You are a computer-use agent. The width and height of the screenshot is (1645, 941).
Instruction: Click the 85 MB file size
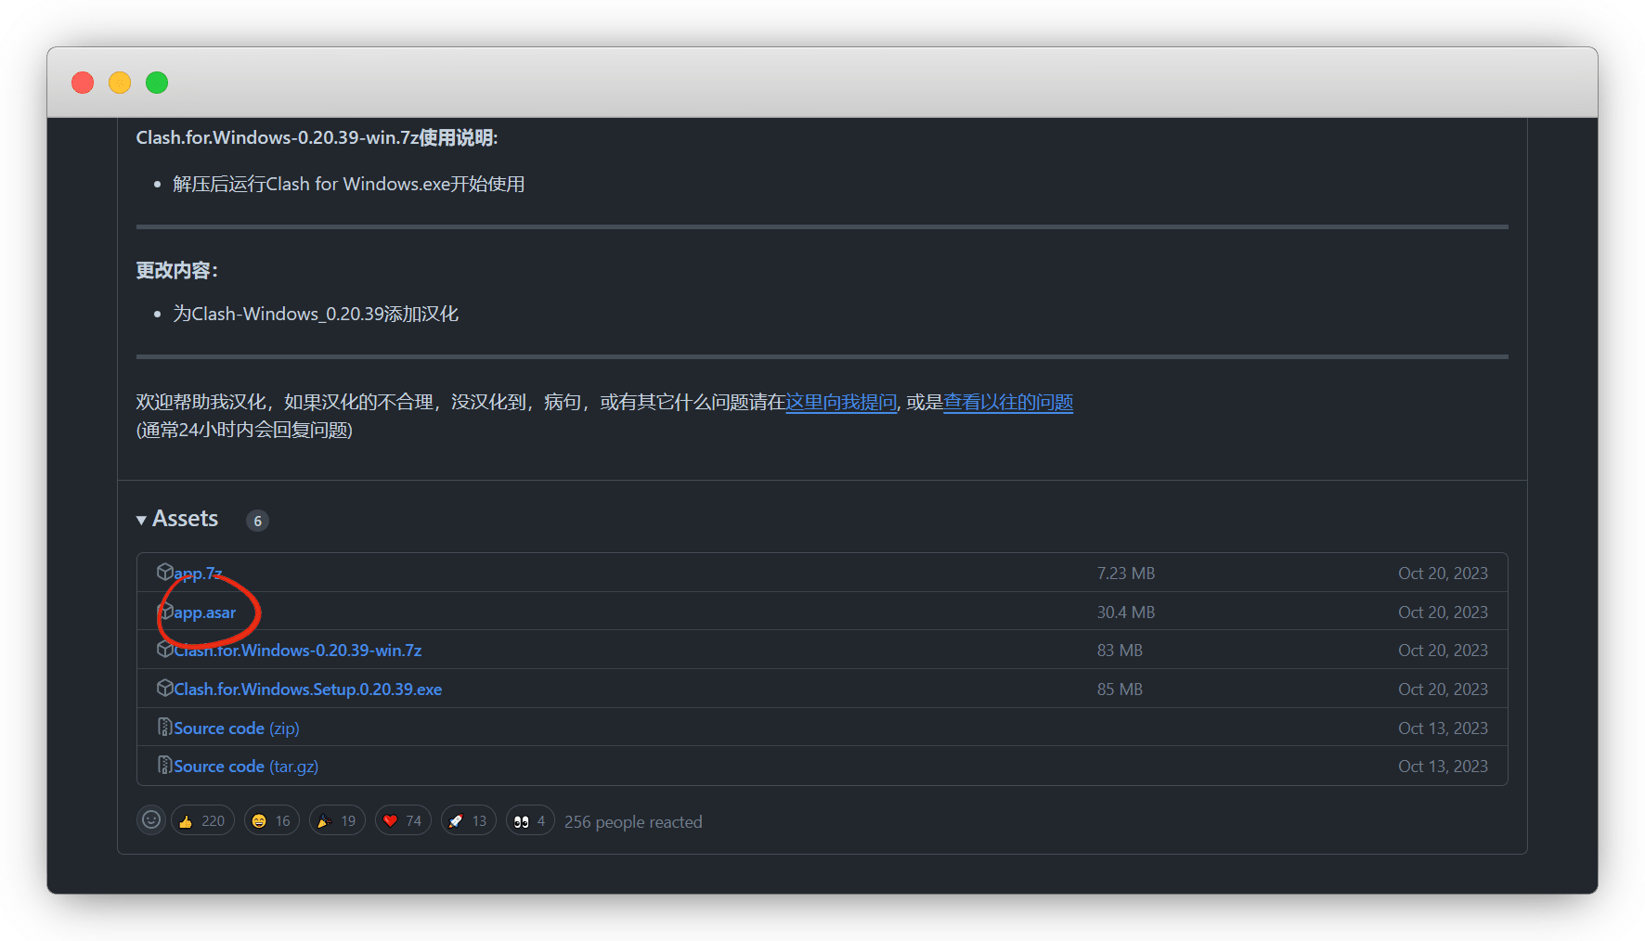[1120, 690]
